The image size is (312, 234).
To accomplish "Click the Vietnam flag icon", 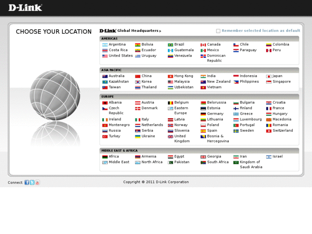I will (x=203, y=88).
